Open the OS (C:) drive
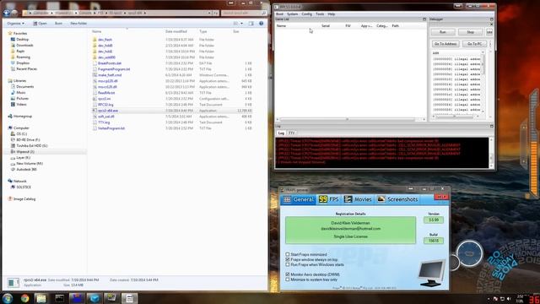The image size is (540, 304). tap(21, 133)
